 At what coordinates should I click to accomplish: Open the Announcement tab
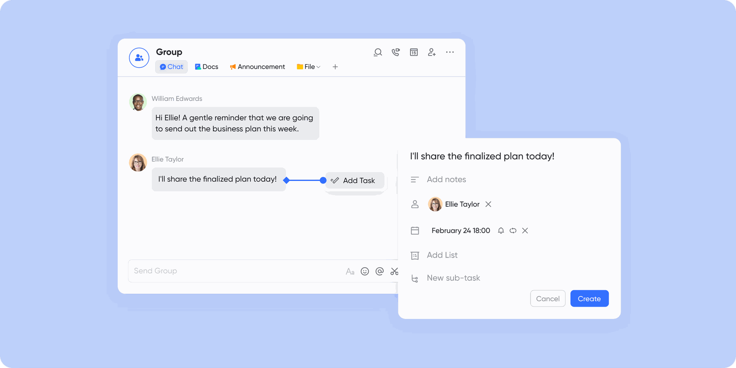click(x=258, y=67)
